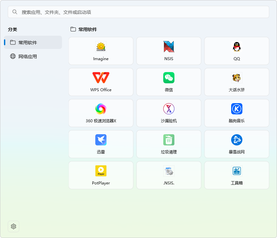Click the search magnifier icon
Viewport: 277px width, 238px height.
tap(15, 12)
